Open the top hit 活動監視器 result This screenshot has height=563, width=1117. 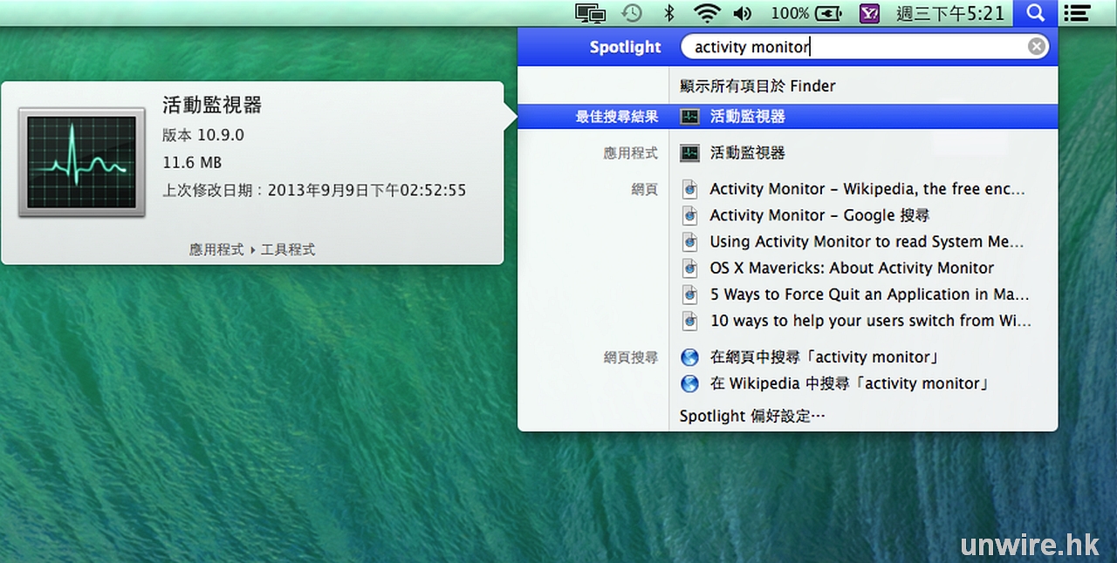747,117
